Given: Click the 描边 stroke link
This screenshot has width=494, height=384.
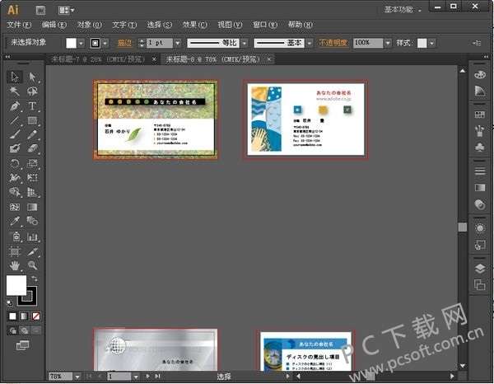Looking at the screenshot, I should pyautogui.click(x=124, y=43).
